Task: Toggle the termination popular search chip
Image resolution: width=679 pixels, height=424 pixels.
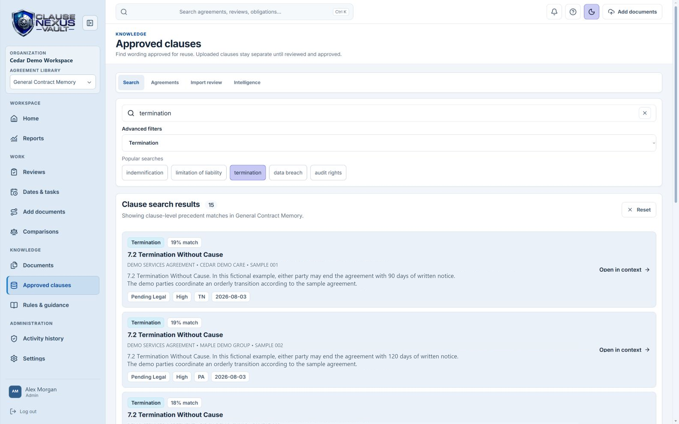Action: click(x=248, y=173)
